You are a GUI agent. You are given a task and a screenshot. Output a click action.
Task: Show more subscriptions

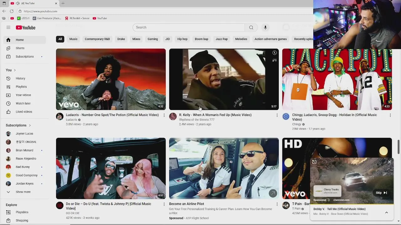coord(24,192)
